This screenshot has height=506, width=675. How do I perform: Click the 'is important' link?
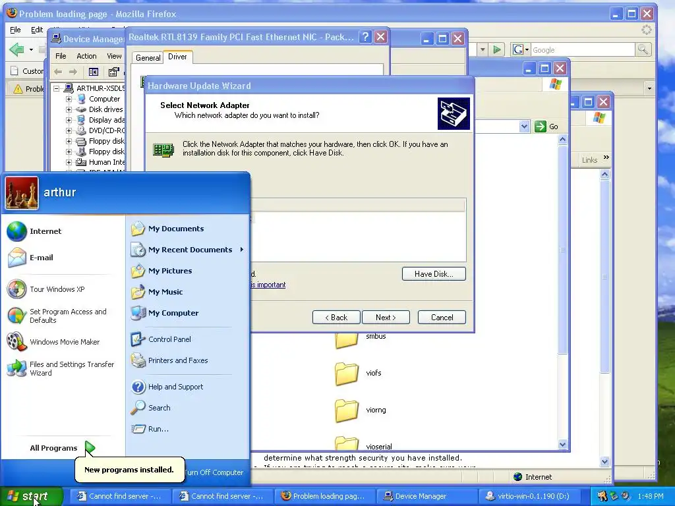268,285
